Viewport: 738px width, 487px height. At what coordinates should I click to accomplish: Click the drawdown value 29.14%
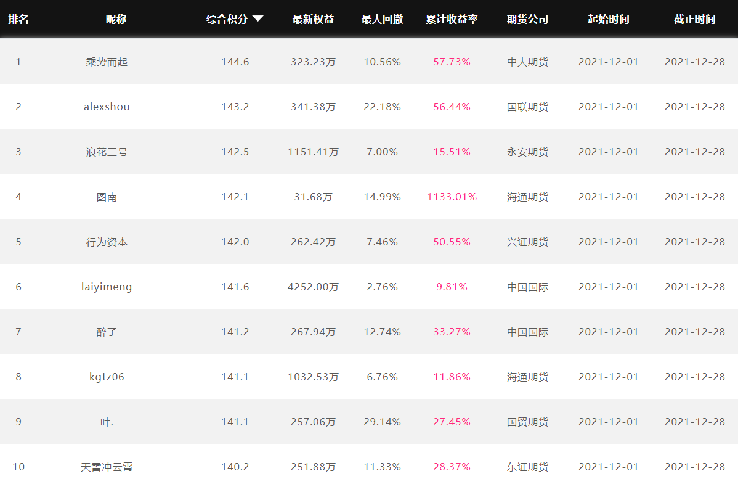[382, 422]
